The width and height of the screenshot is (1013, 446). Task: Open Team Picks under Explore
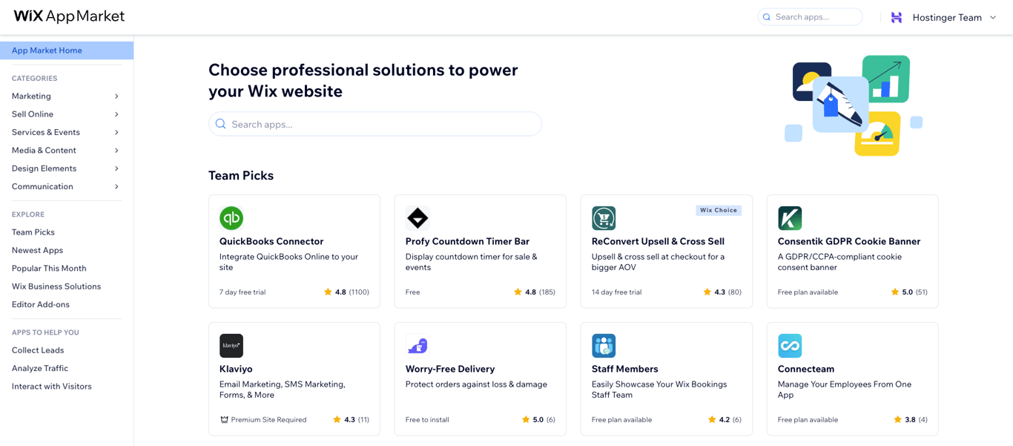tap(33, 232)
